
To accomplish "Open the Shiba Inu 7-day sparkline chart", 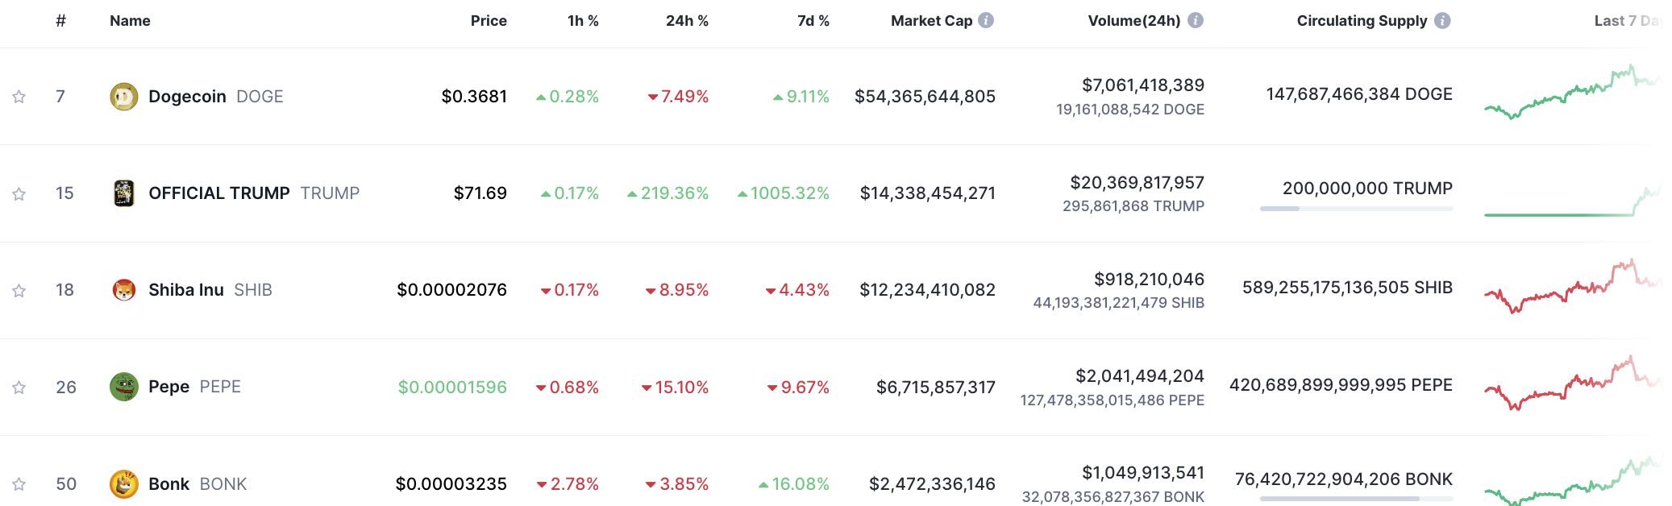I will click(1572, 290).
